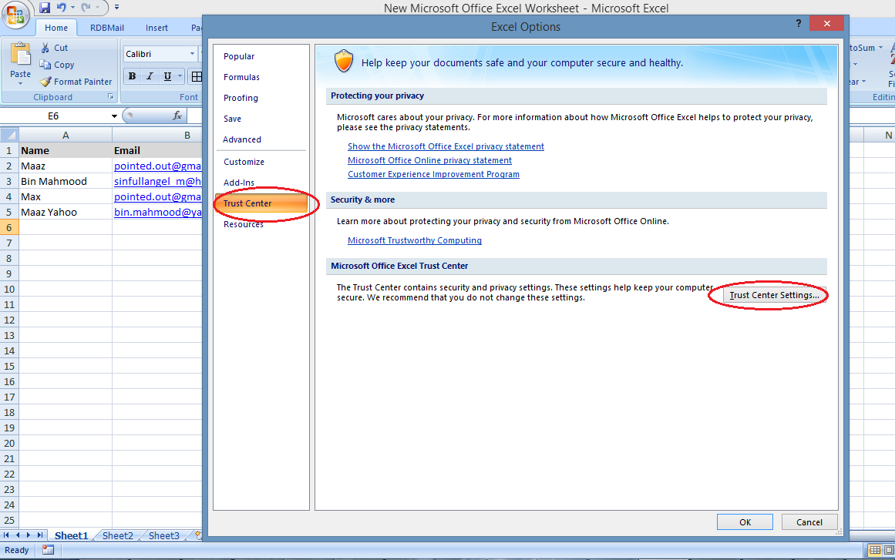The width and height of the screenshot is (895, 560).
Task: Toggle Underline formatting
Action: [167, 75]
